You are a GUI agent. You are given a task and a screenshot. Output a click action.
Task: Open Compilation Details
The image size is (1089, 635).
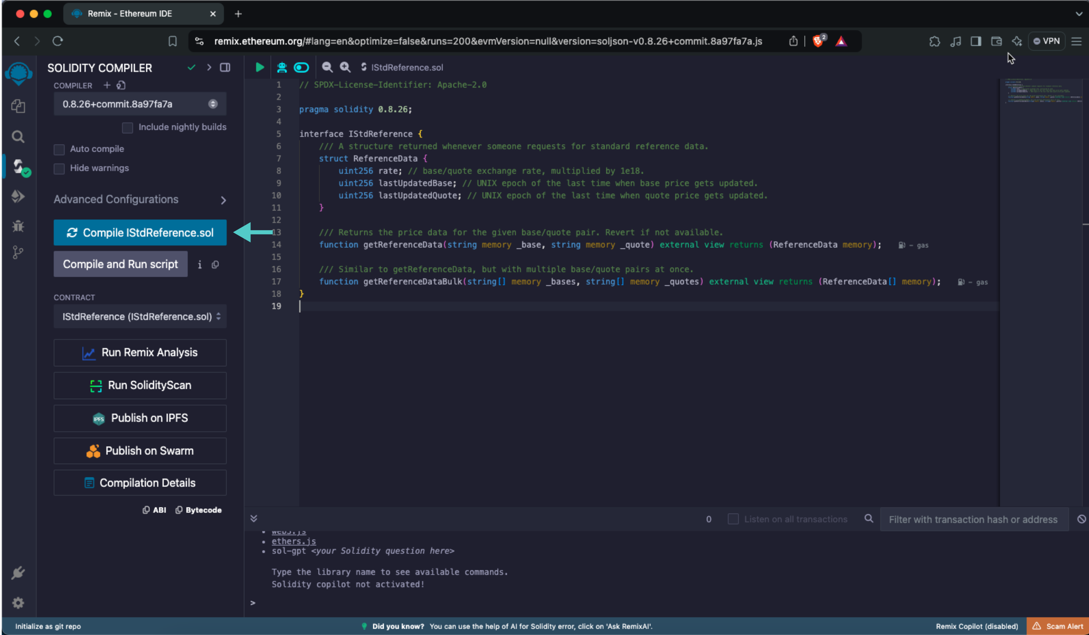pyautogui.click(x=140, y=483)
